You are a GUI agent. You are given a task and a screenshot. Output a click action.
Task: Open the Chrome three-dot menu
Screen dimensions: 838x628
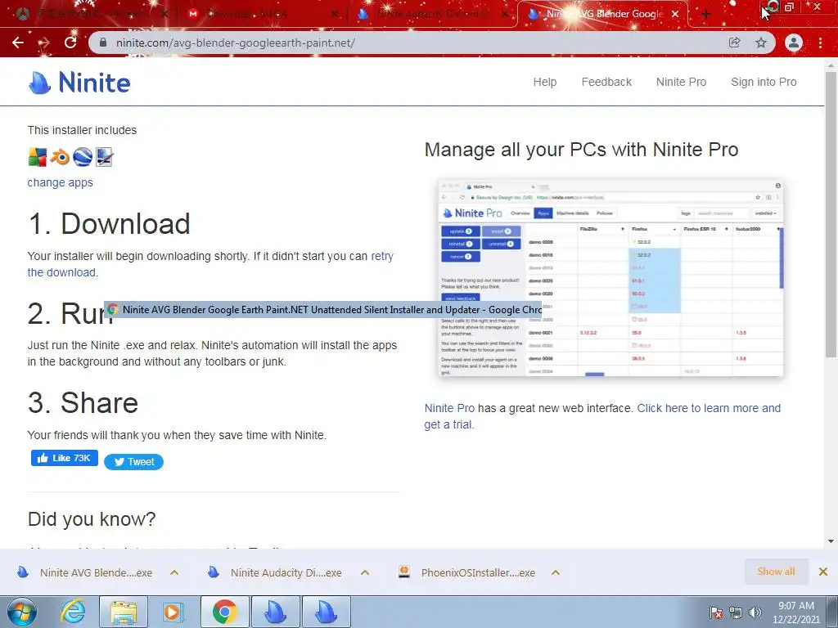820,43
